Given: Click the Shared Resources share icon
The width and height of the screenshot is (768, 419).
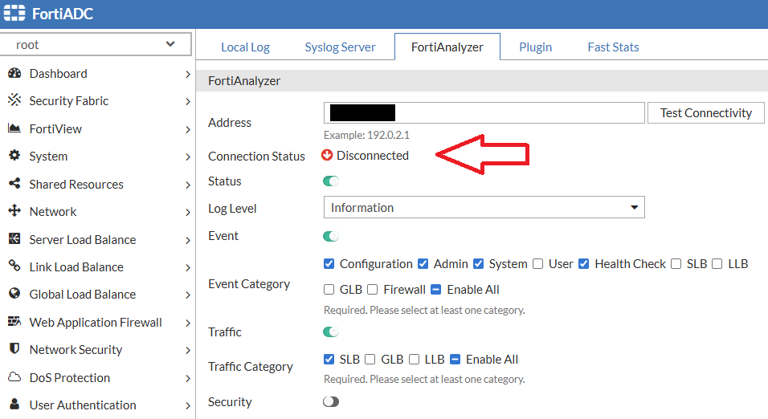Looking at the screenshot, I should coord(14,184).
